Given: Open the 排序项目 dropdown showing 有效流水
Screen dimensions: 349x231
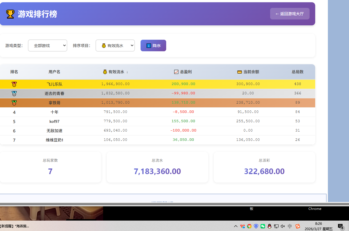Looking at the screenshot, I should point(115,46).
